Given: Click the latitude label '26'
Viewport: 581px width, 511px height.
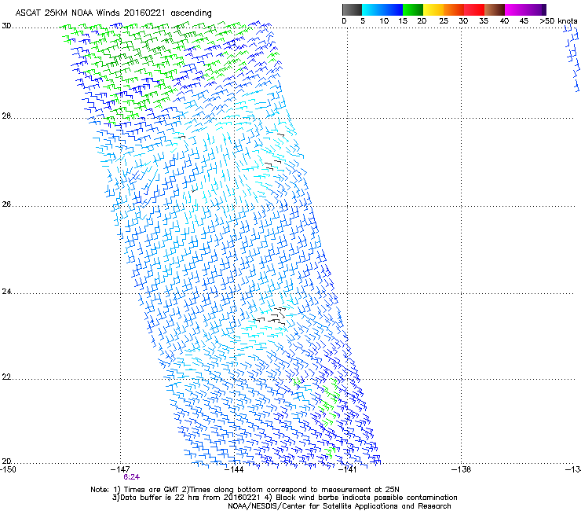Looking at the screenshot, I should pyautogui.click(x=6, y=204).
